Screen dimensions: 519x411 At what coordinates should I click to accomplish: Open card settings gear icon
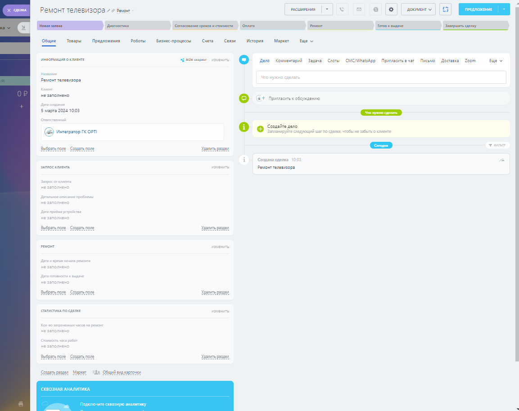[x=391, y=9]
